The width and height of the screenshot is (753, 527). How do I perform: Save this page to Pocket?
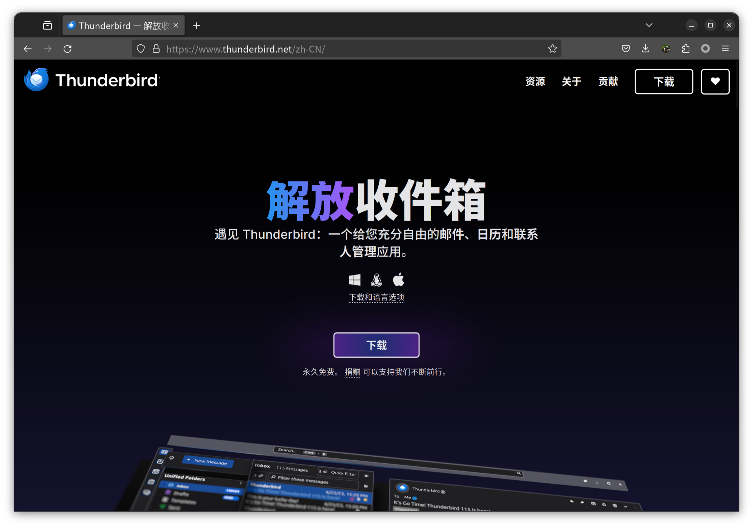point(625,49)
